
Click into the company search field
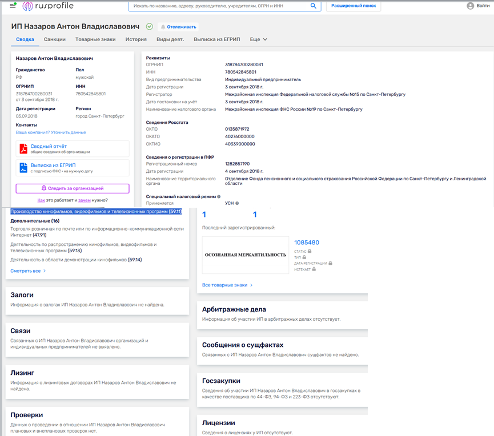[x=220, y=6]
